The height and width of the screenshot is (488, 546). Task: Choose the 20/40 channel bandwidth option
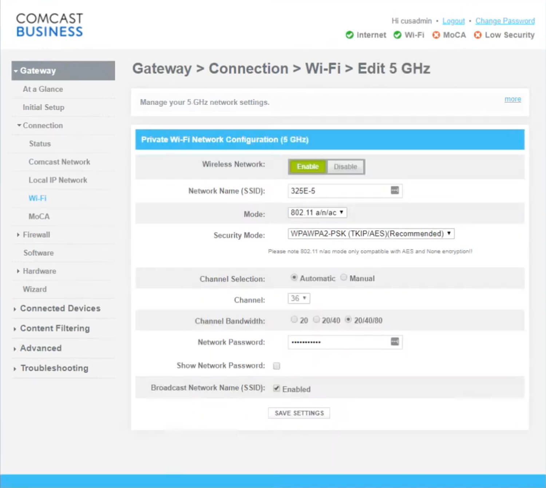click(x=317, y=320)
